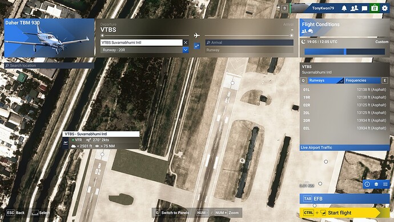This screenshot has height=222, width=394.
Task: Open the notifications bell icon
Action: tap(344, 8)
